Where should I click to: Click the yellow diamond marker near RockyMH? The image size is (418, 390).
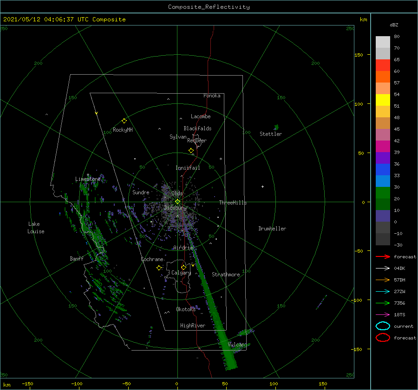click(124, 121)
